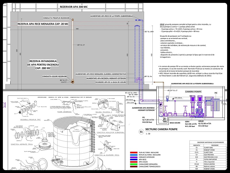Viewport: 230px width, 173px height.
Task: Click the 'FD' label in pump room
Action: click(216, 93)
